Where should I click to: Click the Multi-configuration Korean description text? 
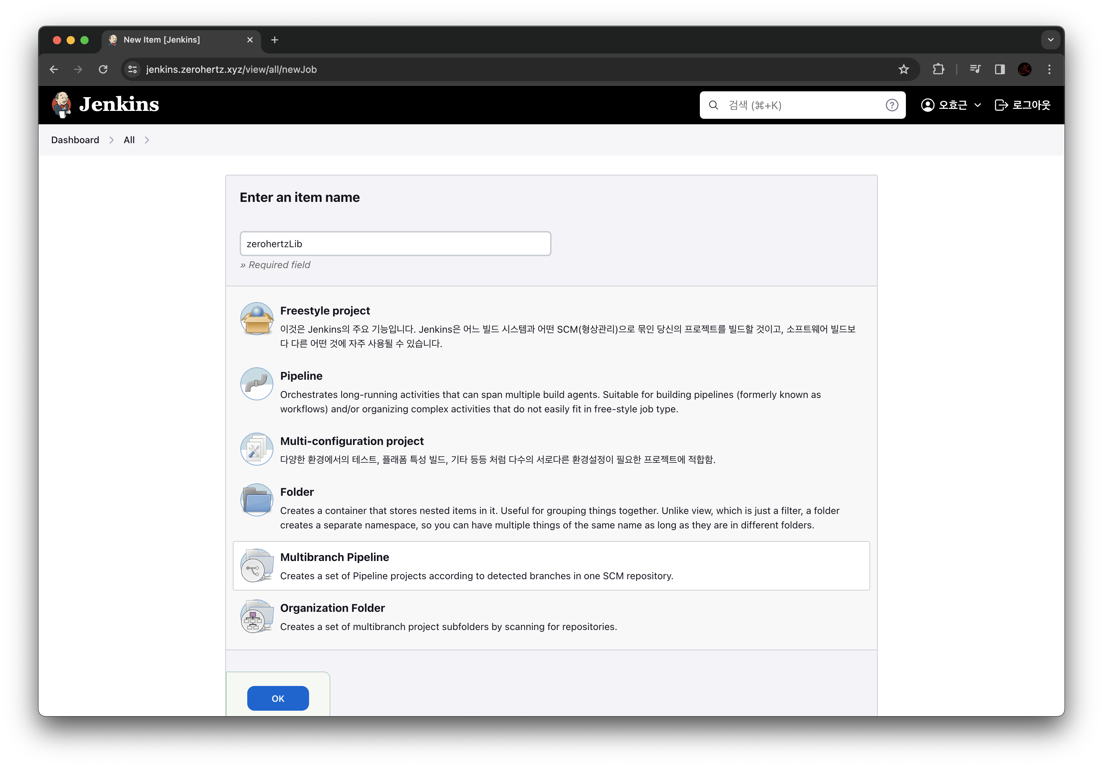498,460
